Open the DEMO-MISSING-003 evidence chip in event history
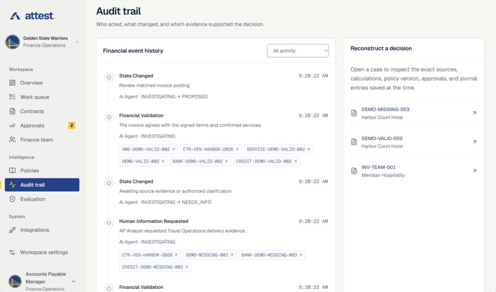This screenshot has height=292, width=496. (209, 255)
